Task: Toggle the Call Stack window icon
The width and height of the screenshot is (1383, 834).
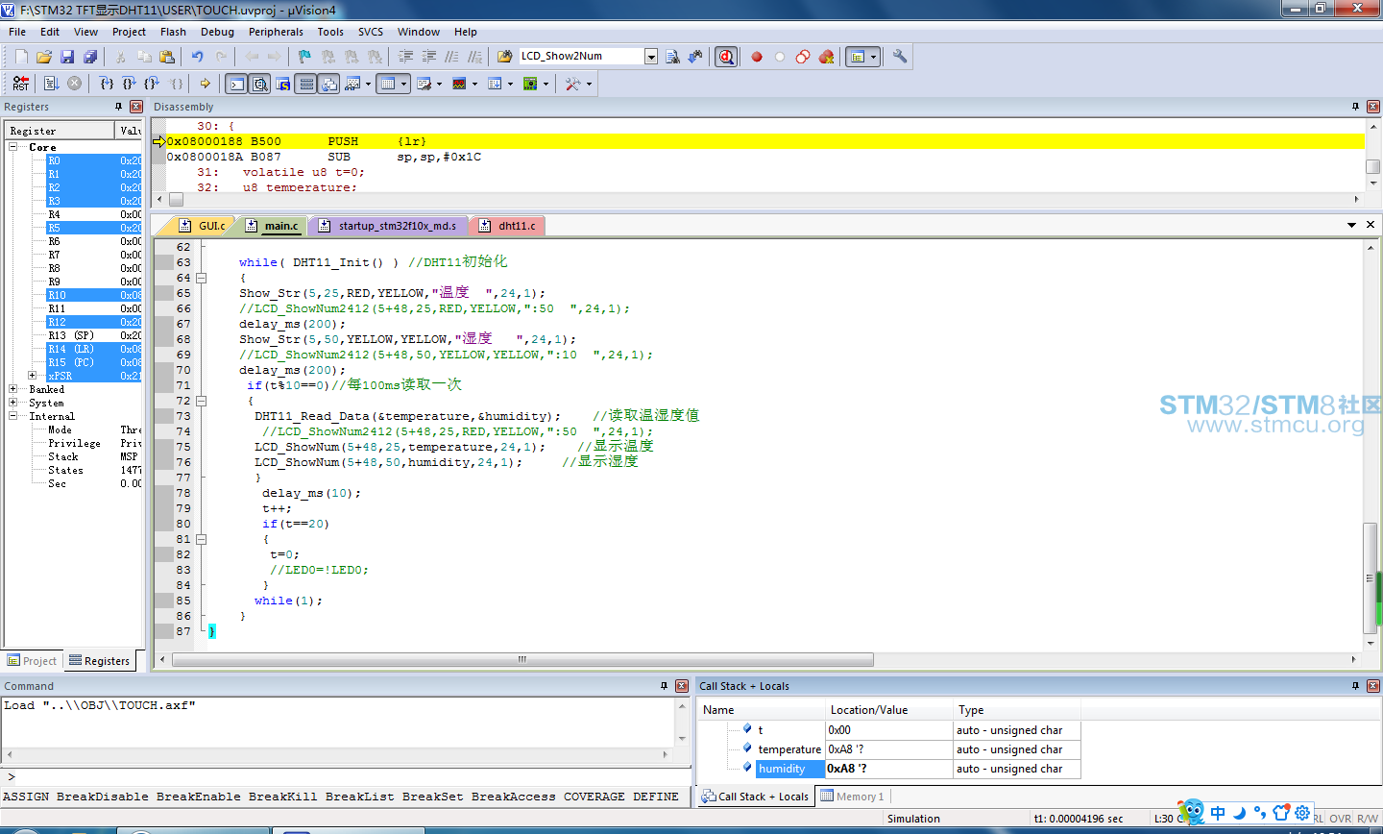Action: click(328, 84)
